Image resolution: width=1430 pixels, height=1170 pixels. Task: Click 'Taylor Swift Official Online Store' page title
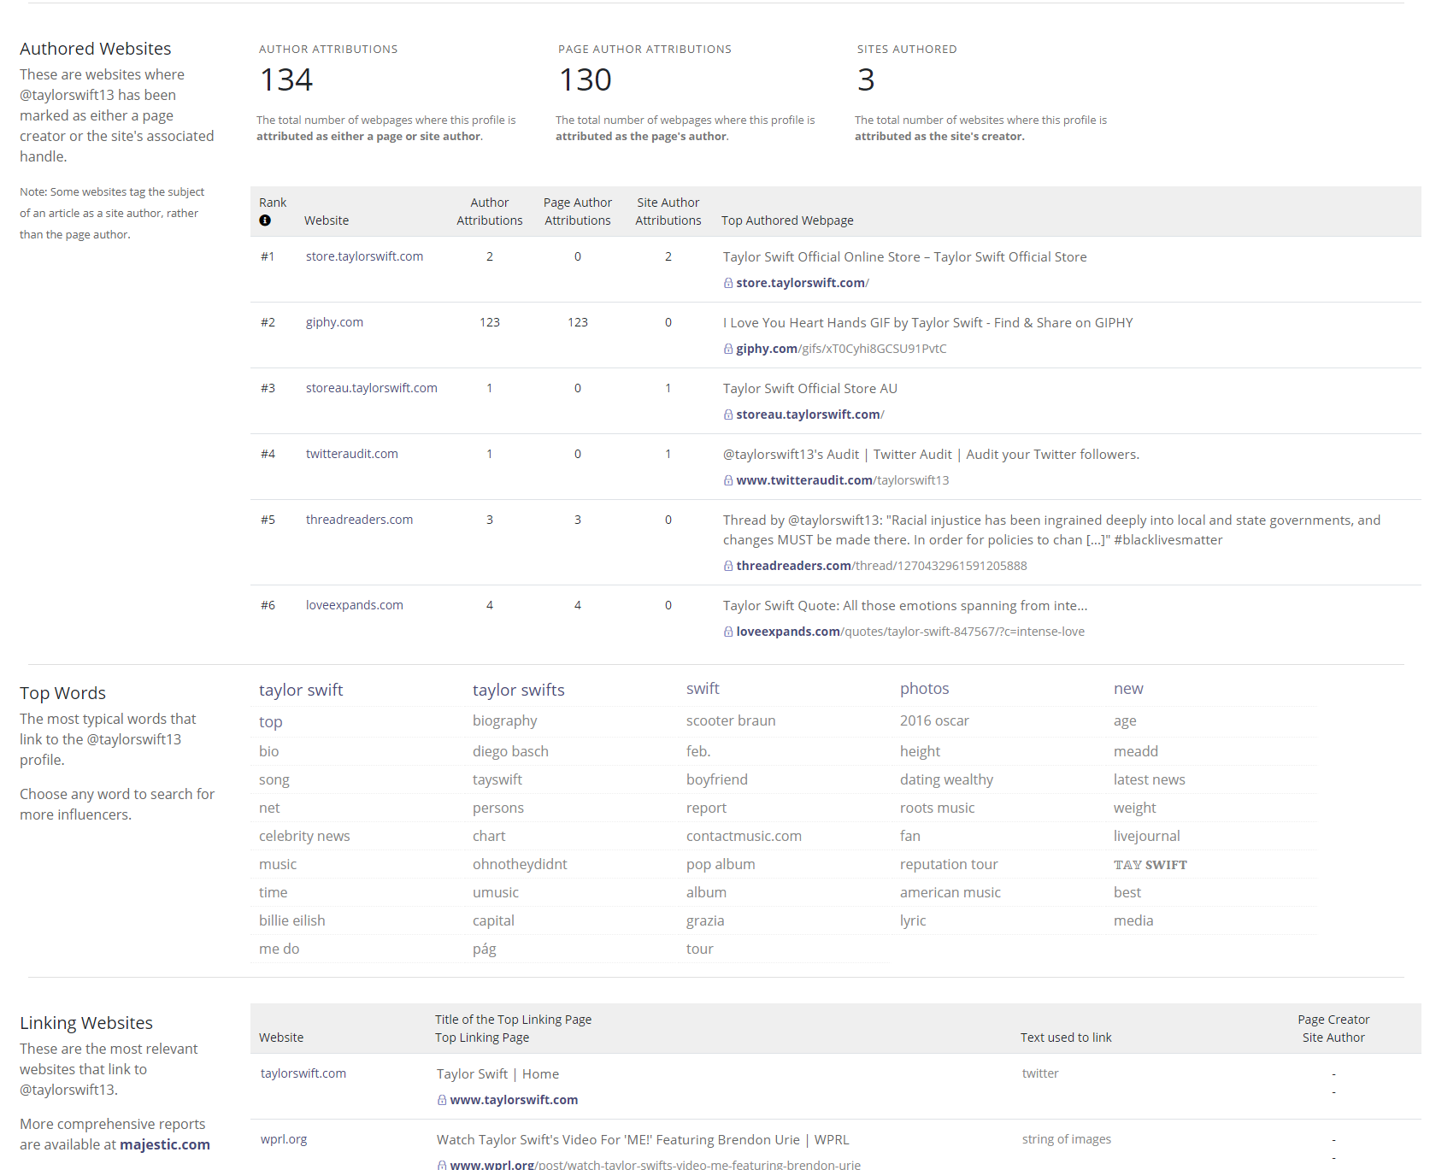[905, 257]
